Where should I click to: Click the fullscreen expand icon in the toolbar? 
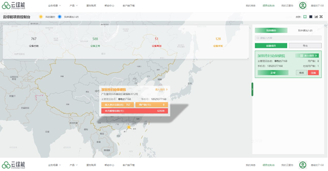click(321, 16)
